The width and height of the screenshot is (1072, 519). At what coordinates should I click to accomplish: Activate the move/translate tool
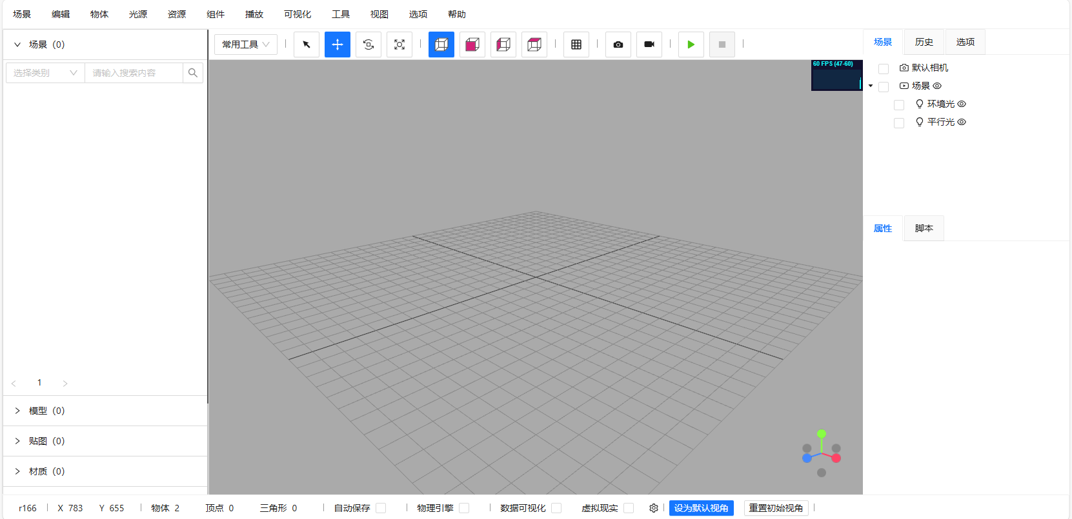338,44
